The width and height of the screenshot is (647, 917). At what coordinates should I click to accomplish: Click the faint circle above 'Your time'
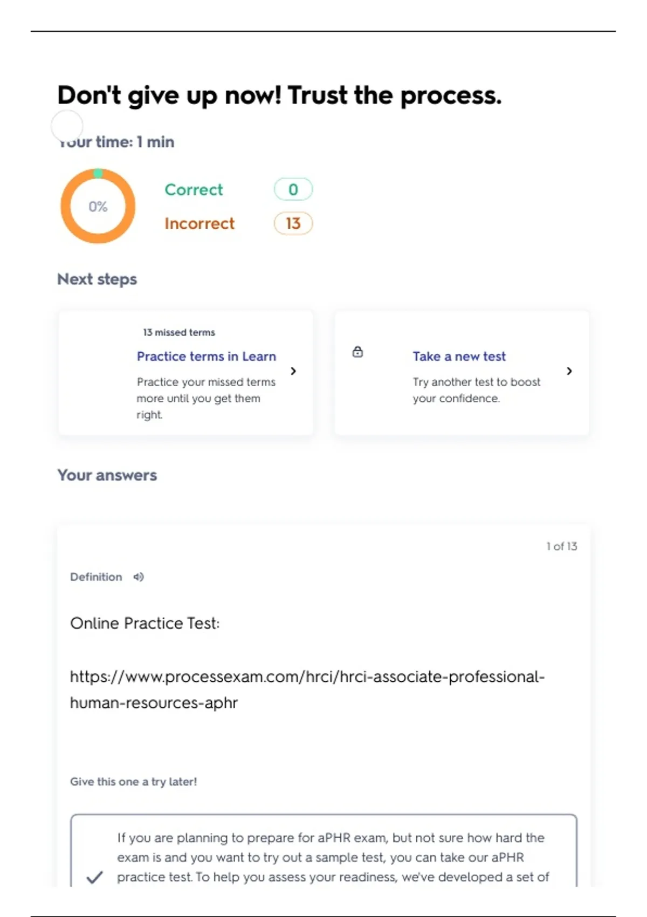point(67,126)
